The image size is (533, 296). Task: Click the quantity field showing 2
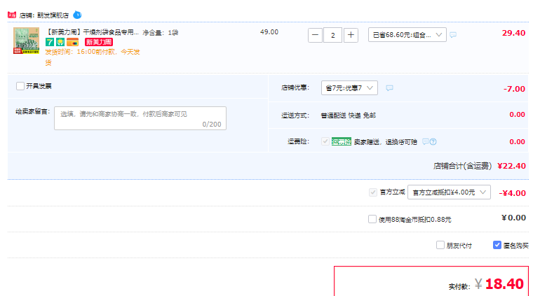[x=333, y=35]
